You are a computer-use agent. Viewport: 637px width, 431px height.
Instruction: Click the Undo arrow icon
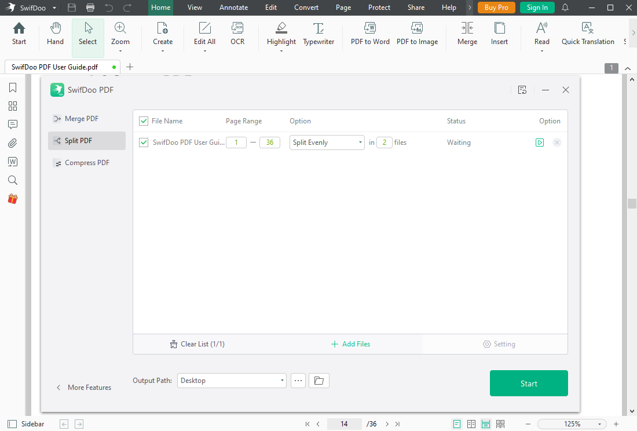click(x=109, y=8)
